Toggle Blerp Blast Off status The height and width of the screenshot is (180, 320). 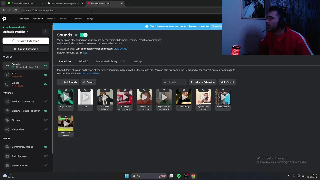(46, 130)
